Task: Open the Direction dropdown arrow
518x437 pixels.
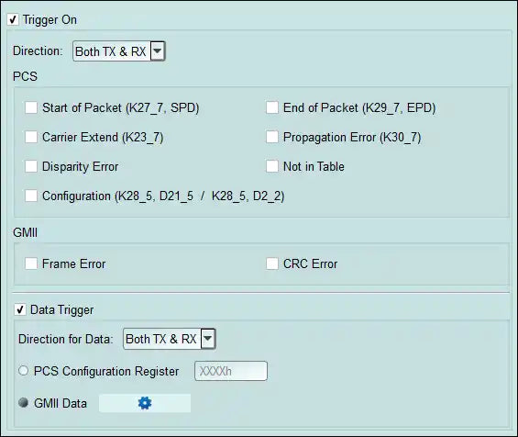Action: 158,50
